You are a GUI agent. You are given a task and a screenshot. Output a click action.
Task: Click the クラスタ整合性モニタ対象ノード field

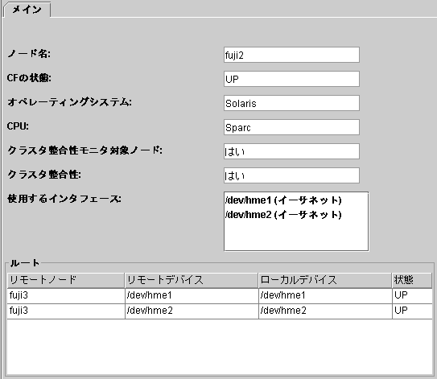point(291,151)
